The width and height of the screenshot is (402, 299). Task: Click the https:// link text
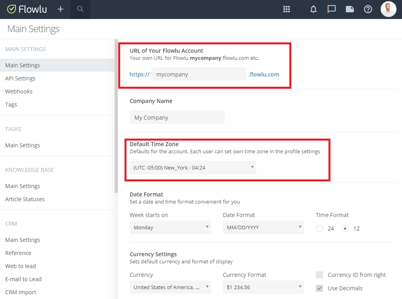(140, 74)
